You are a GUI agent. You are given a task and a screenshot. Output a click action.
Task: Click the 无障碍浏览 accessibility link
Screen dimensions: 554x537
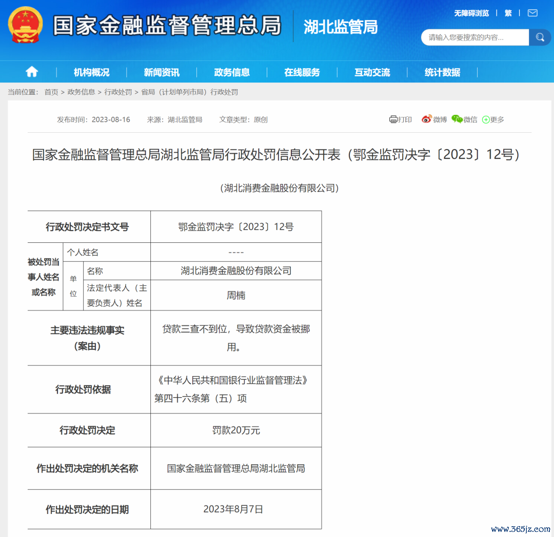tap(471, 13)
